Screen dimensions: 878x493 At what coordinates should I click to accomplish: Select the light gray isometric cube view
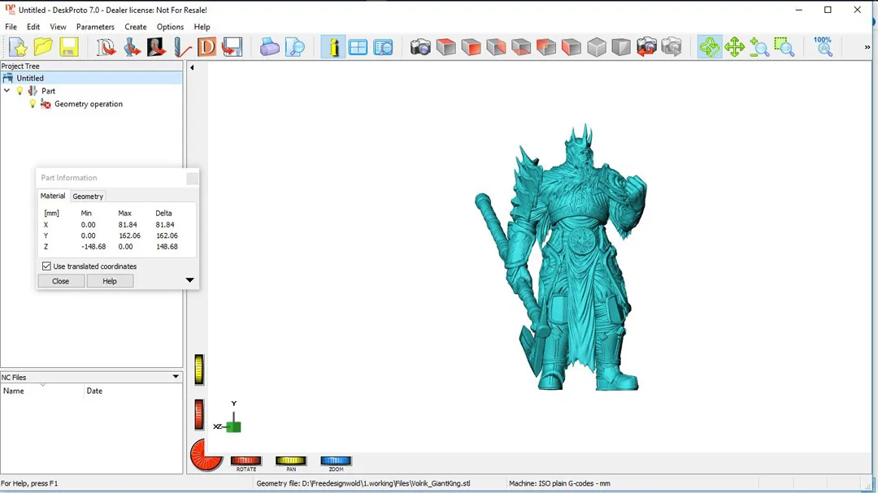pyautogui.click(x=597, y=47)
